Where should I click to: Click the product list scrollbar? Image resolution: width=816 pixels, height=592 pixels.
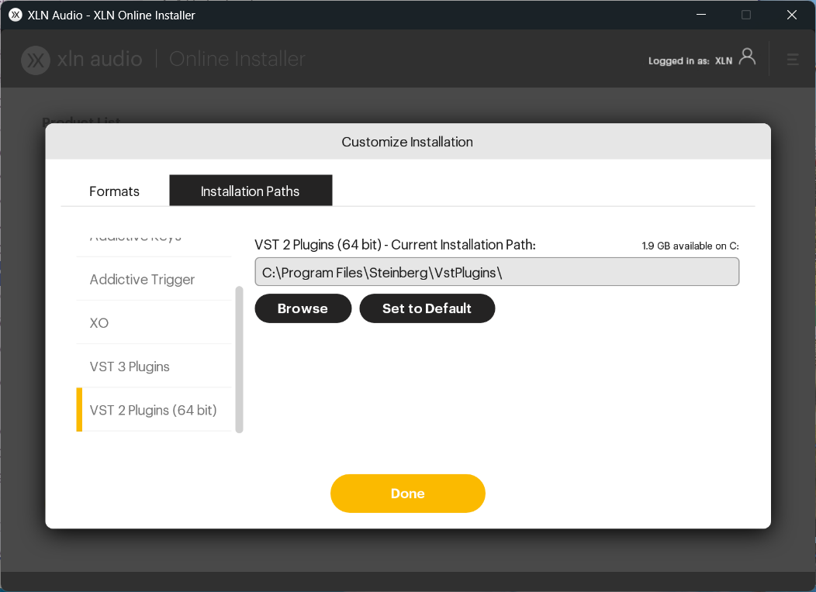click(x=240, y=359)
